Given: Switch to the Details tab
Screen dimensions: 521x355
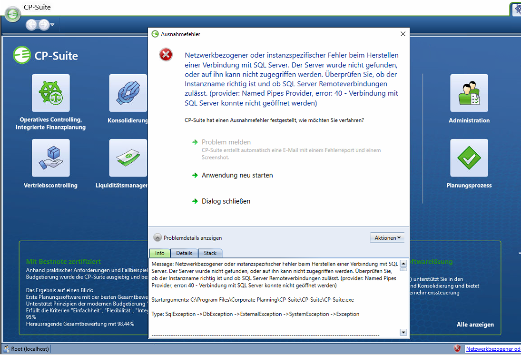Looking at the screenshot, I should [x=184, y=253].
